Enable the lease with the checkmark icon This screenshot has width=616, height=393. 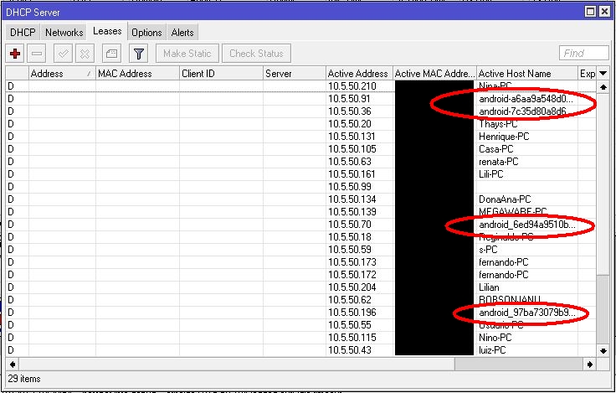(63, 54)
